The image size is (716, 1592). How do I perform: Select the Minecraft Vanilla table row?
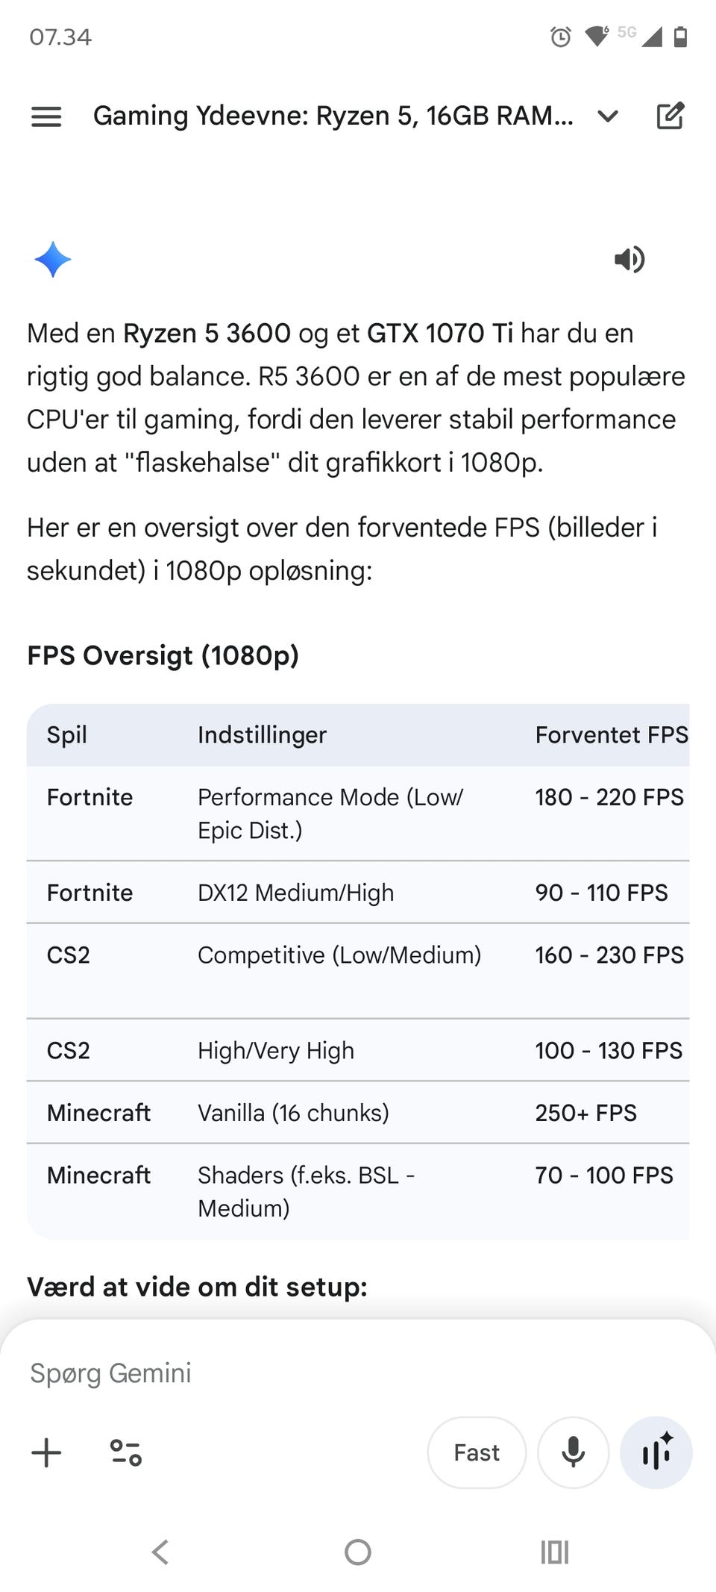tap(358, 1113)
